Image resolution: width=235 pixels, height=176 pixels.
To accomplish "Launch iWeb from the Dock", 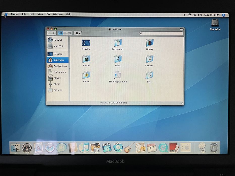I will tap(140, 148).
